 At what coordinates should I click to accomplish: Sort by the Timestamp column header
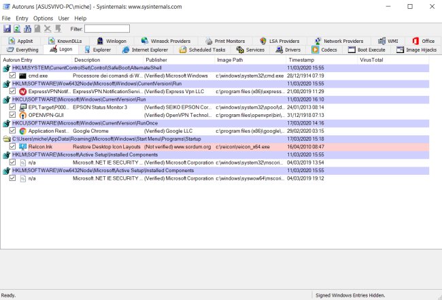click(322, 60)
